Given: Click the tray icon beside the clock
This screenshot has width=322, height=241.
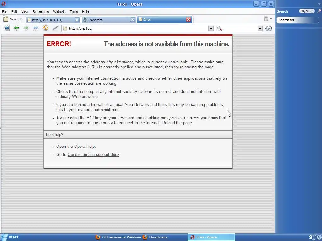Looking at the screenshot, I should (319, 237).
